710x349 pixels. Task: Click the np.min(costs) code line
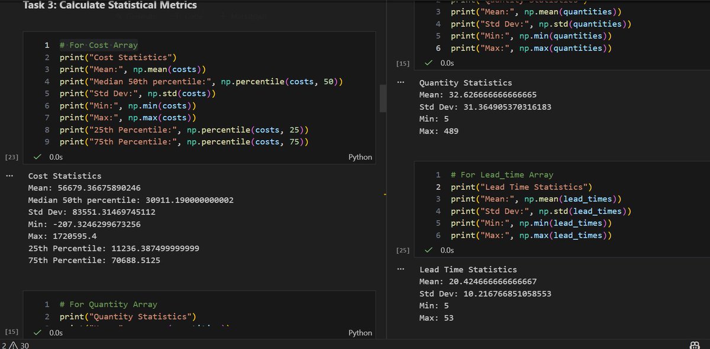(x=127, y=106)
